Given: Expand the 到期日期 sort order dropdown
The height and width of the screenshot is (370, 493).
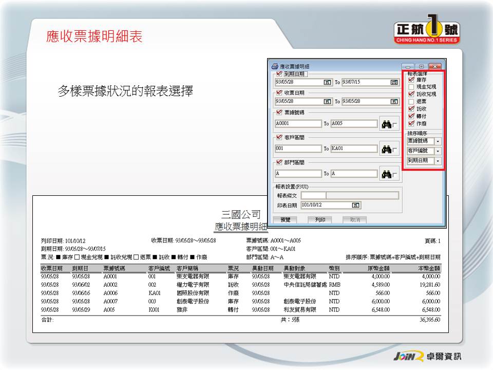Looking at the screenshot, I should point(438,161).
